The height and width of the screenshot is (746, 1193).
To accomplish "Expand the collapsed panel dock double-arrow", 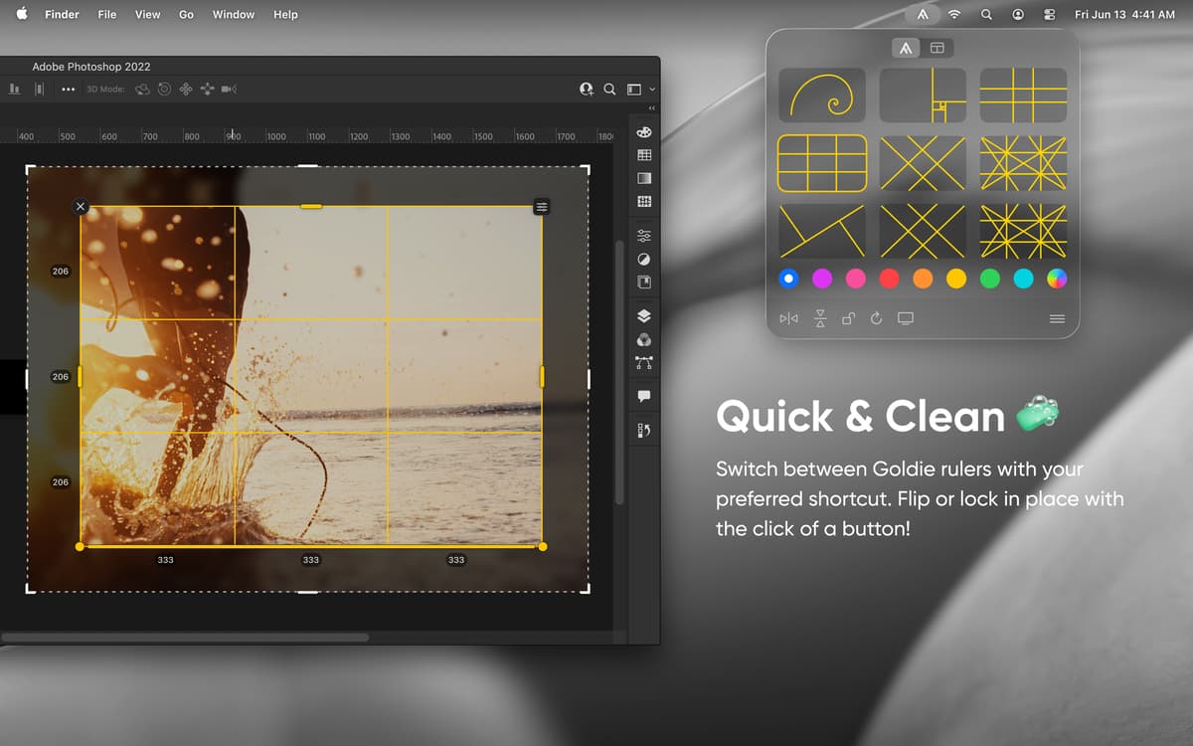I will coord(652,108).
